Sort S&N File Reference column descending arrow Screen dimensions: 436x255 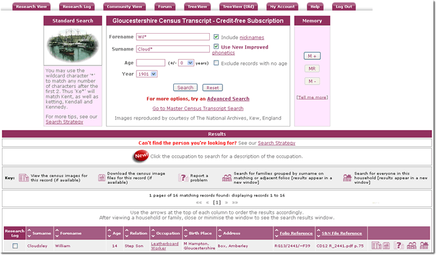(318, 236)
